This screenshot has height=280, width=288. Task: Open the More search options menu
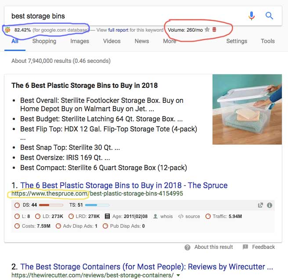coord(169,41)
